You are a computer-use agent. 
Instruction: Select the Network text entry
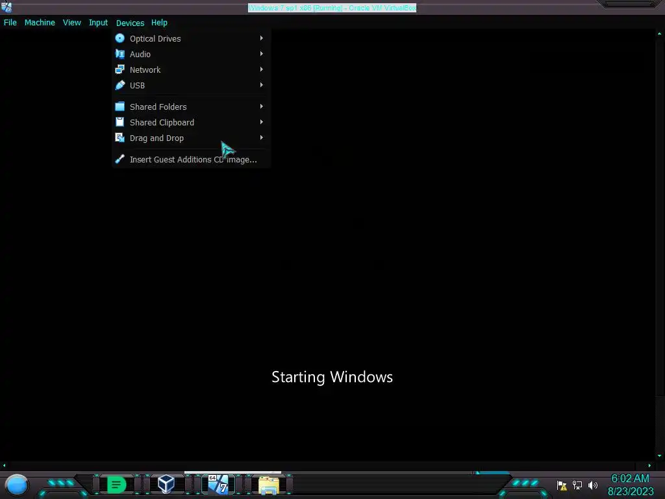tap(145, 70)
